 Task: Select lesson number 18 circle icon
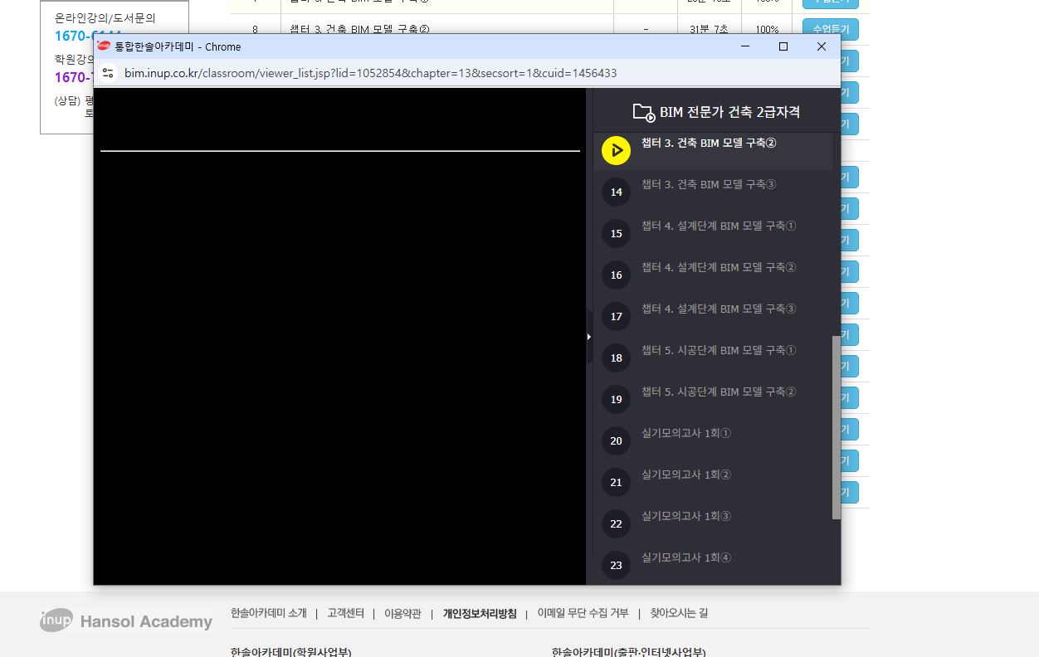pos(616,358)
